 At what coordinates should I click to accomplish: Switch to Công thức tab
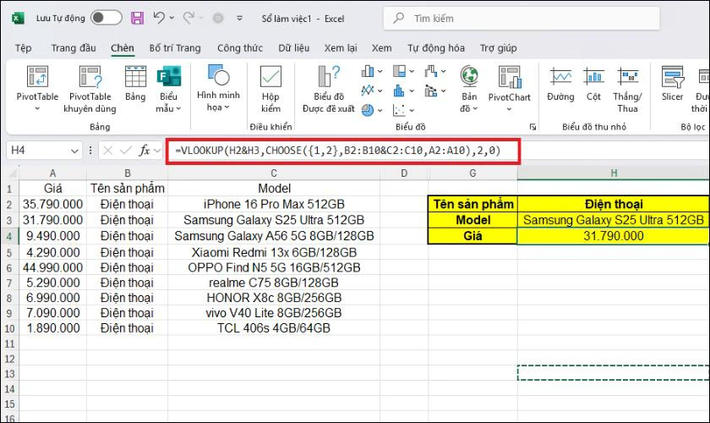click(240, 48)
